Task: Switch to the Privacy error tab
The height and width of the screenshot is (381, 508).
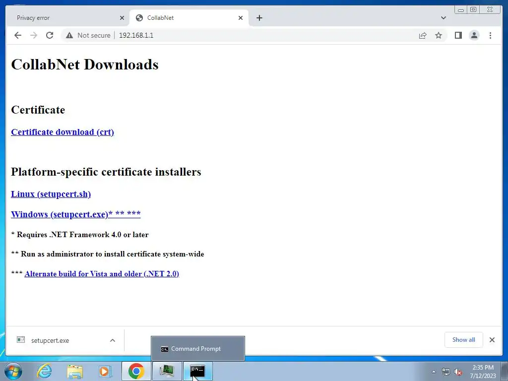Action: [x=66, y=18]
